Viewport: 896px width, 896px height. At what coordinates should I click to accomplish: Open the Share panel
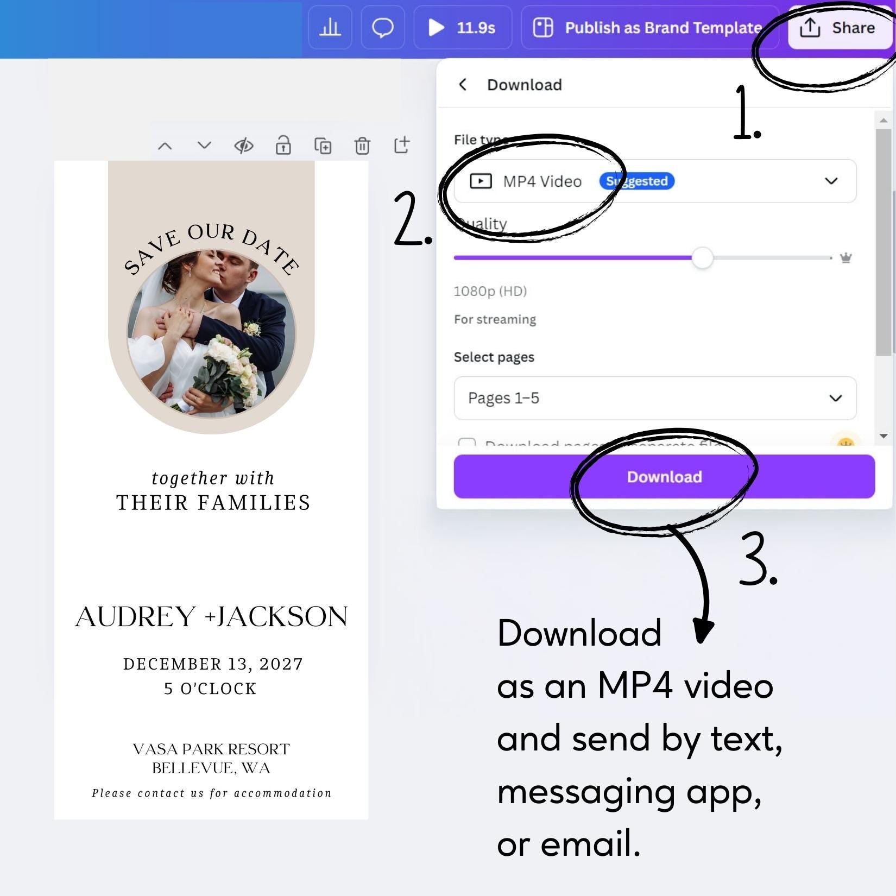click(x=839, y=28)
